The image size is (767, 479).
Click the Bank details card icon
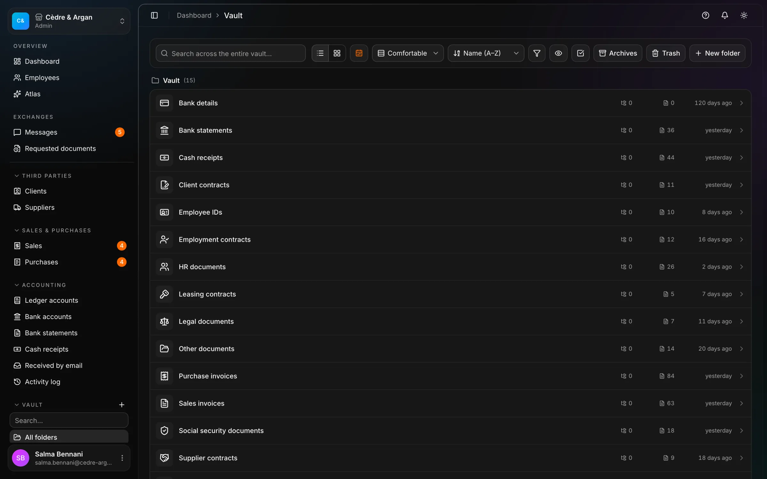(x=164, y=103)
